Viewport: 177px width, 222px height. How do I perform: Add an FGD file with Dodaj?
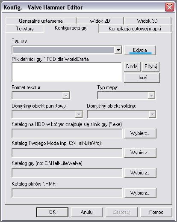(132, 66)
